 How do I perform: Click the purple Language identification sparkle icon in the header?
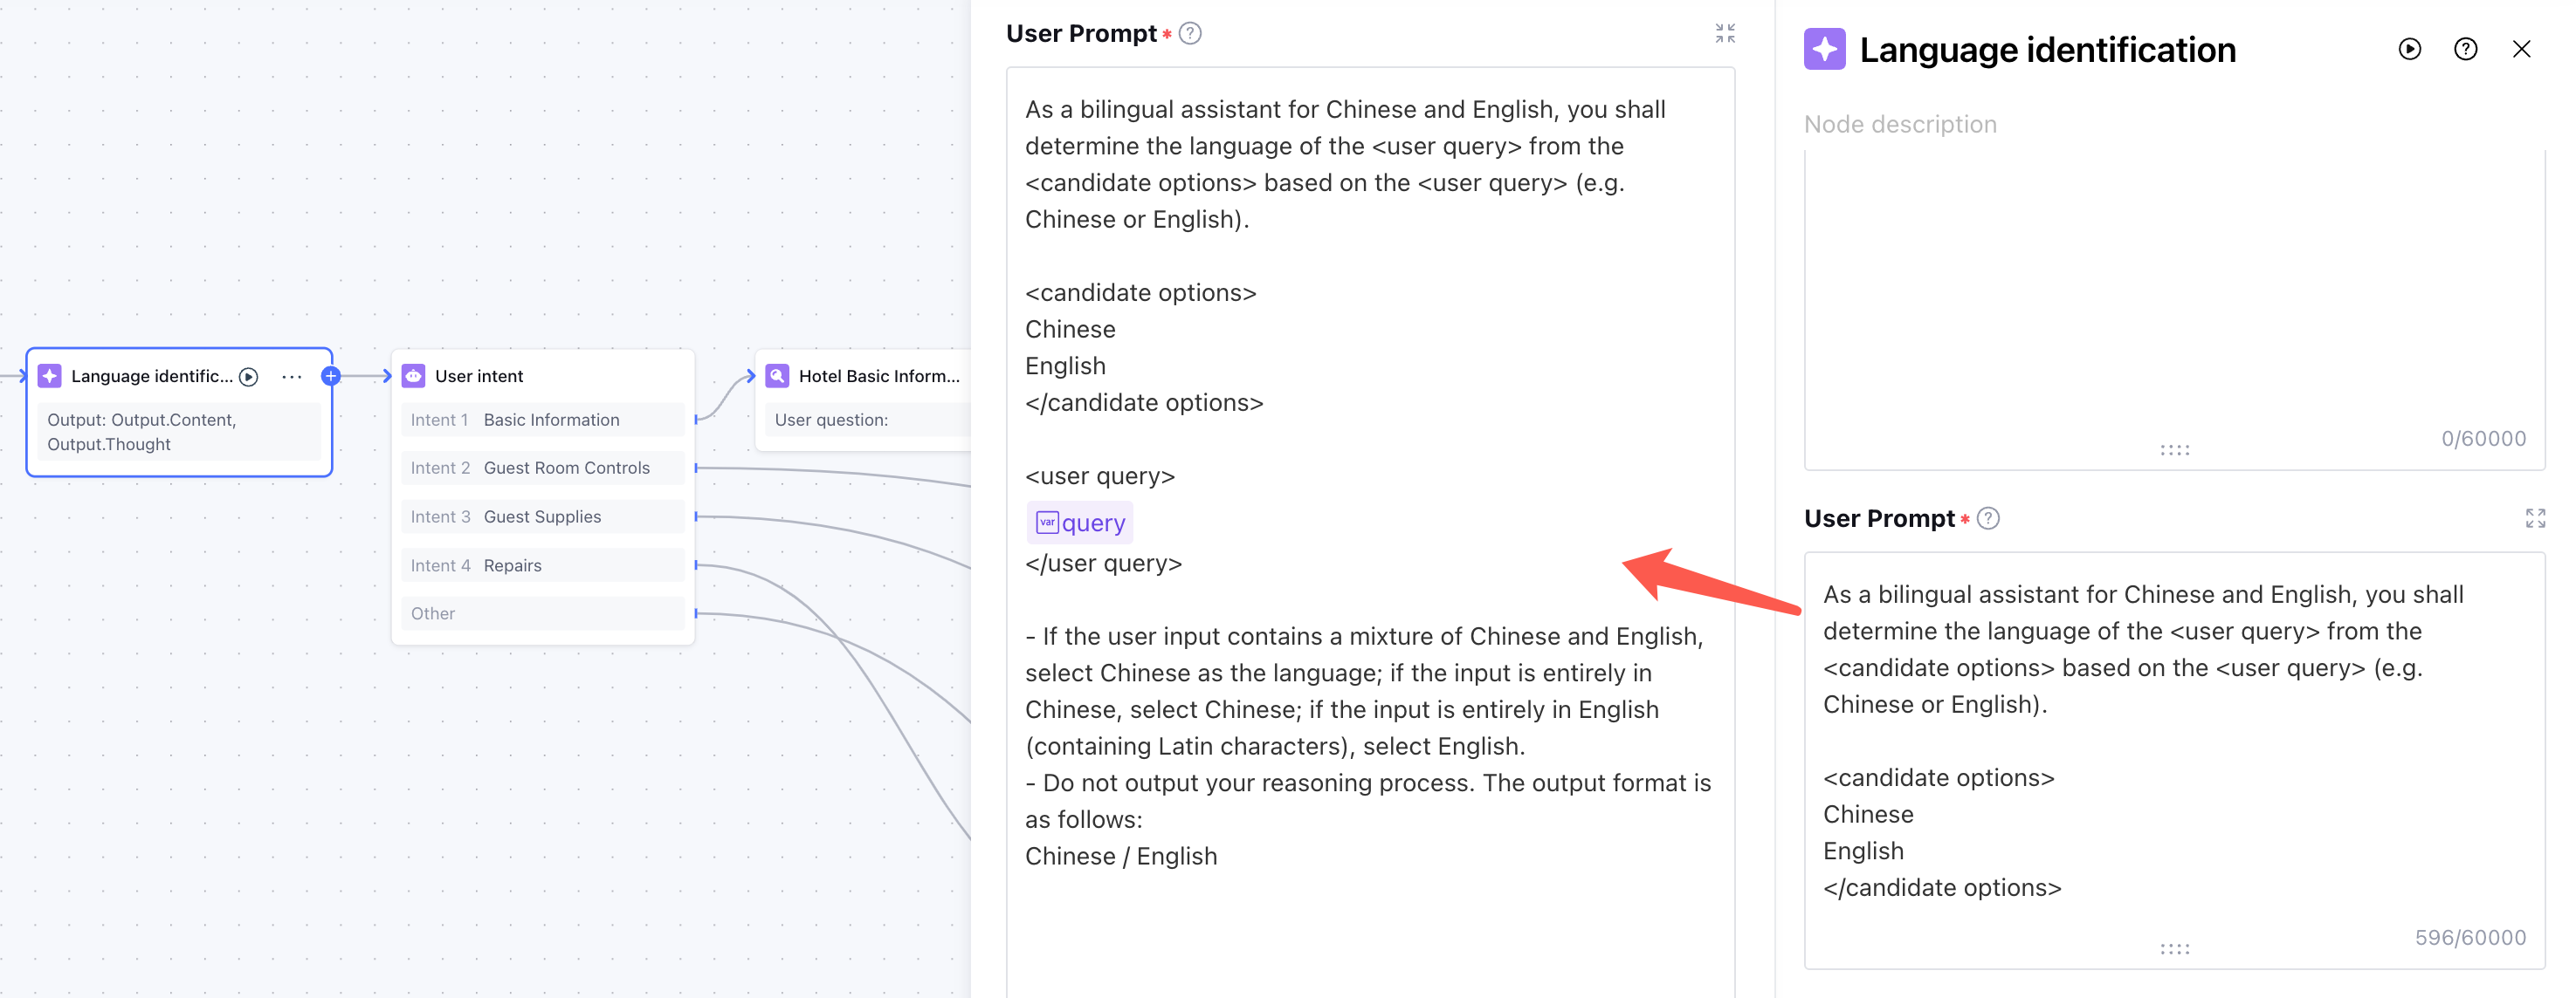coord(1824,49)
